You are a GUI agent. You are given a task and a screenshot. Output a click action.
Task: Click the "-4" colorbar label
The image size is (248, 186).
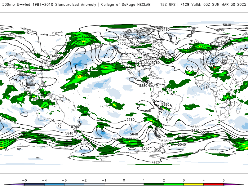click(44, 180)
